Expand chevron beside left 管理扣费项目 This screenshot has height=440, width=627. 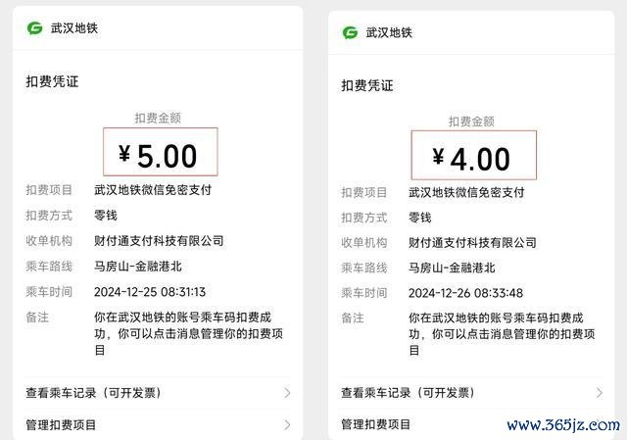[x=287, y=424]
